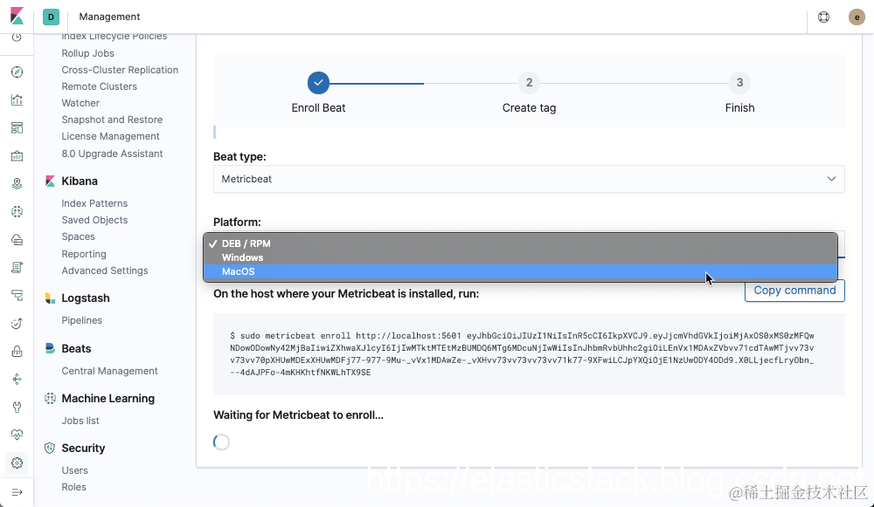Viewport: 874px width, 507px height.
Task: Open Machine Learning icon in side navigation
Action: [x=17, y=211]
